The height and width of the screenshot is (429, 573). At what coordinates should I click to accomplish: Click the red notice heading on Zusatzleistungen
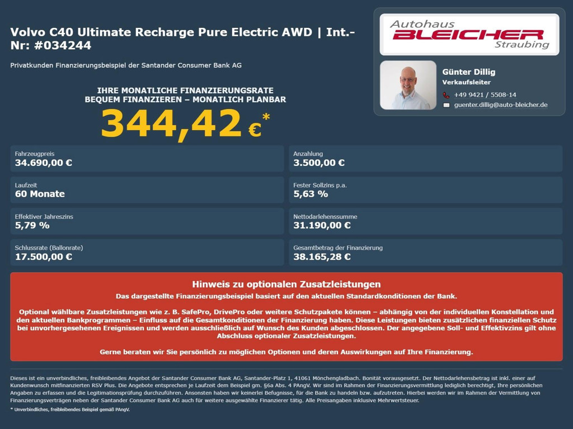[286, 284]
